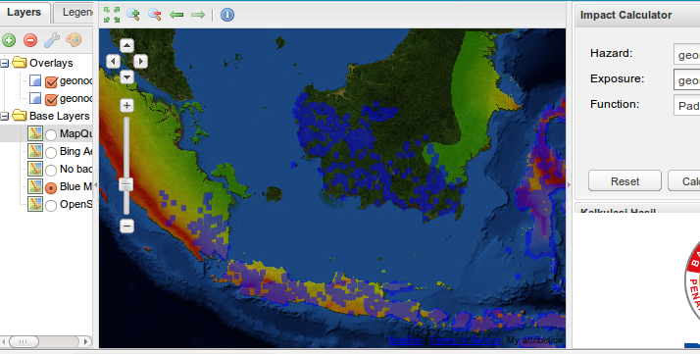
Task: Collapse the left layers panel handle
Action: pos(95,184)
